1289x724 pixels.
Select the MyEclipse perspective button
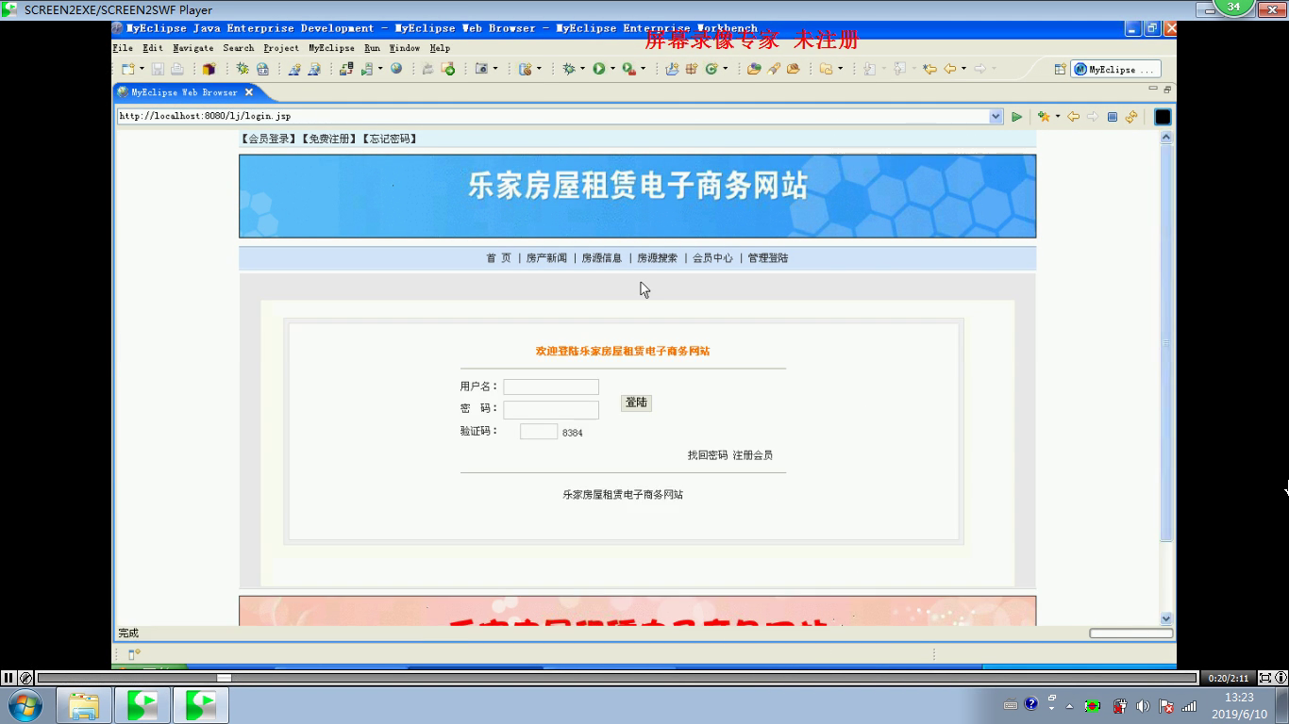pos(1116,69)
